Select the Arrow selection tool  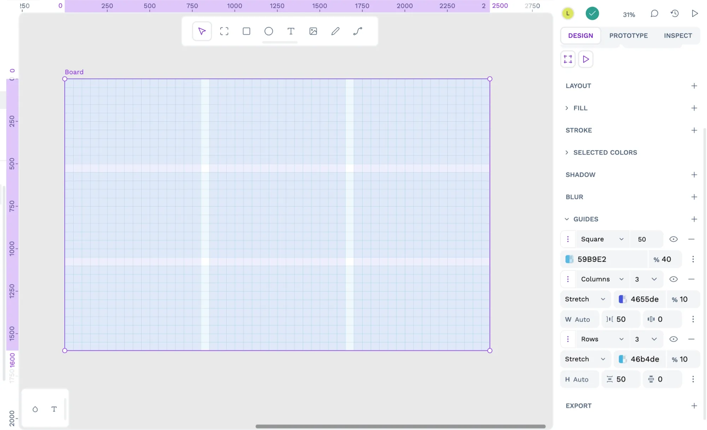(x=201, y=31)
